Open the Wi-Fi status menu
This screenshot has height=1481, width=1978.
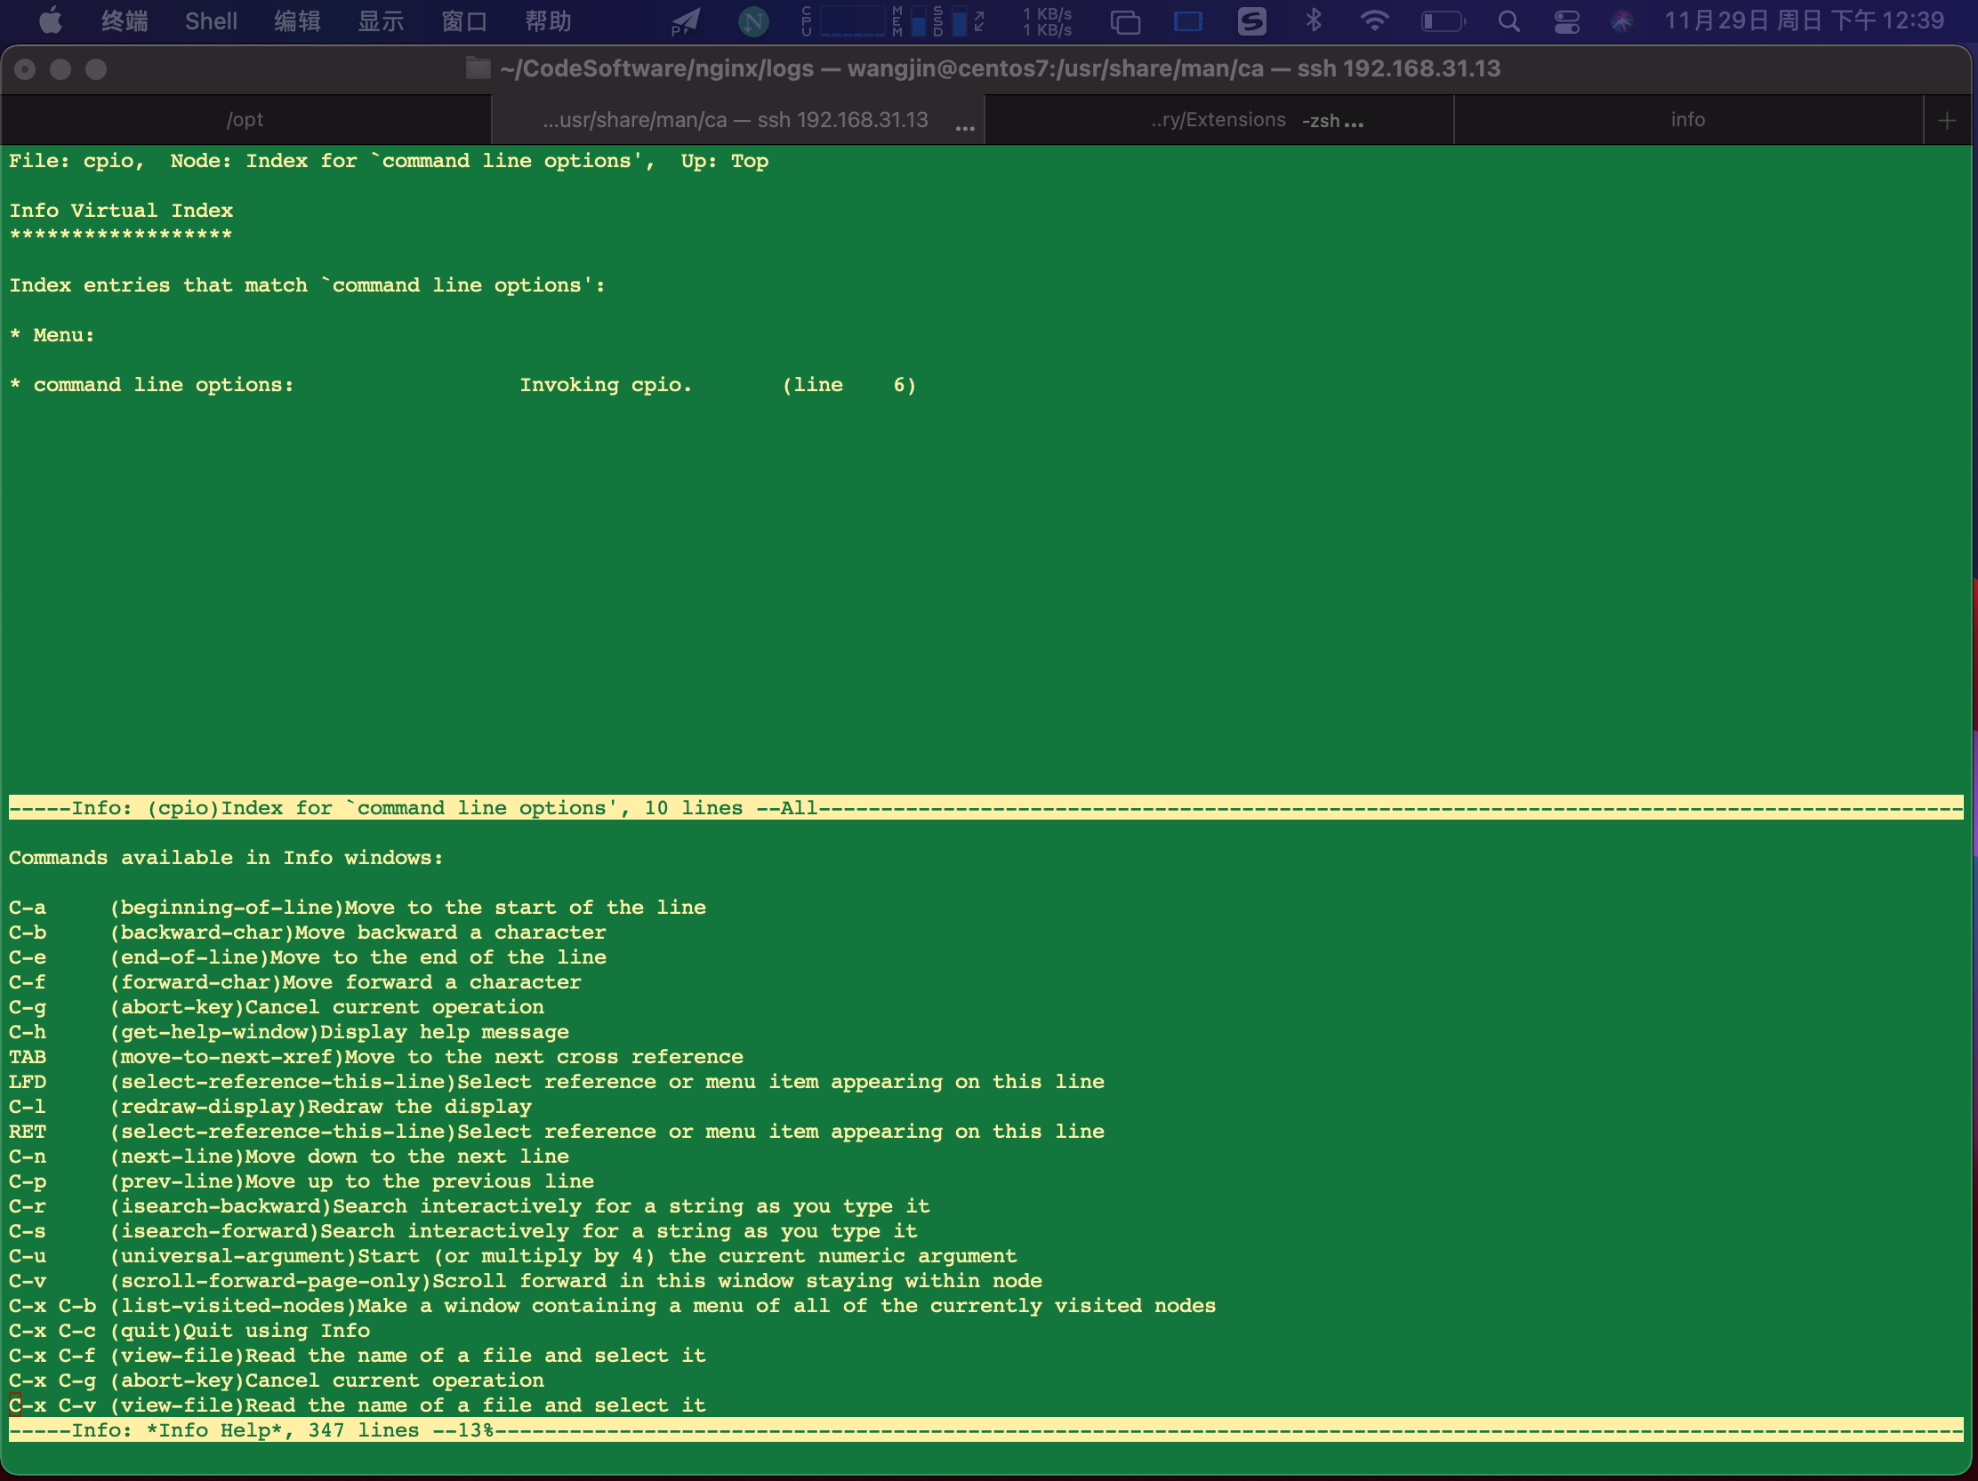pyautogui.click(x=1373, y=20)
